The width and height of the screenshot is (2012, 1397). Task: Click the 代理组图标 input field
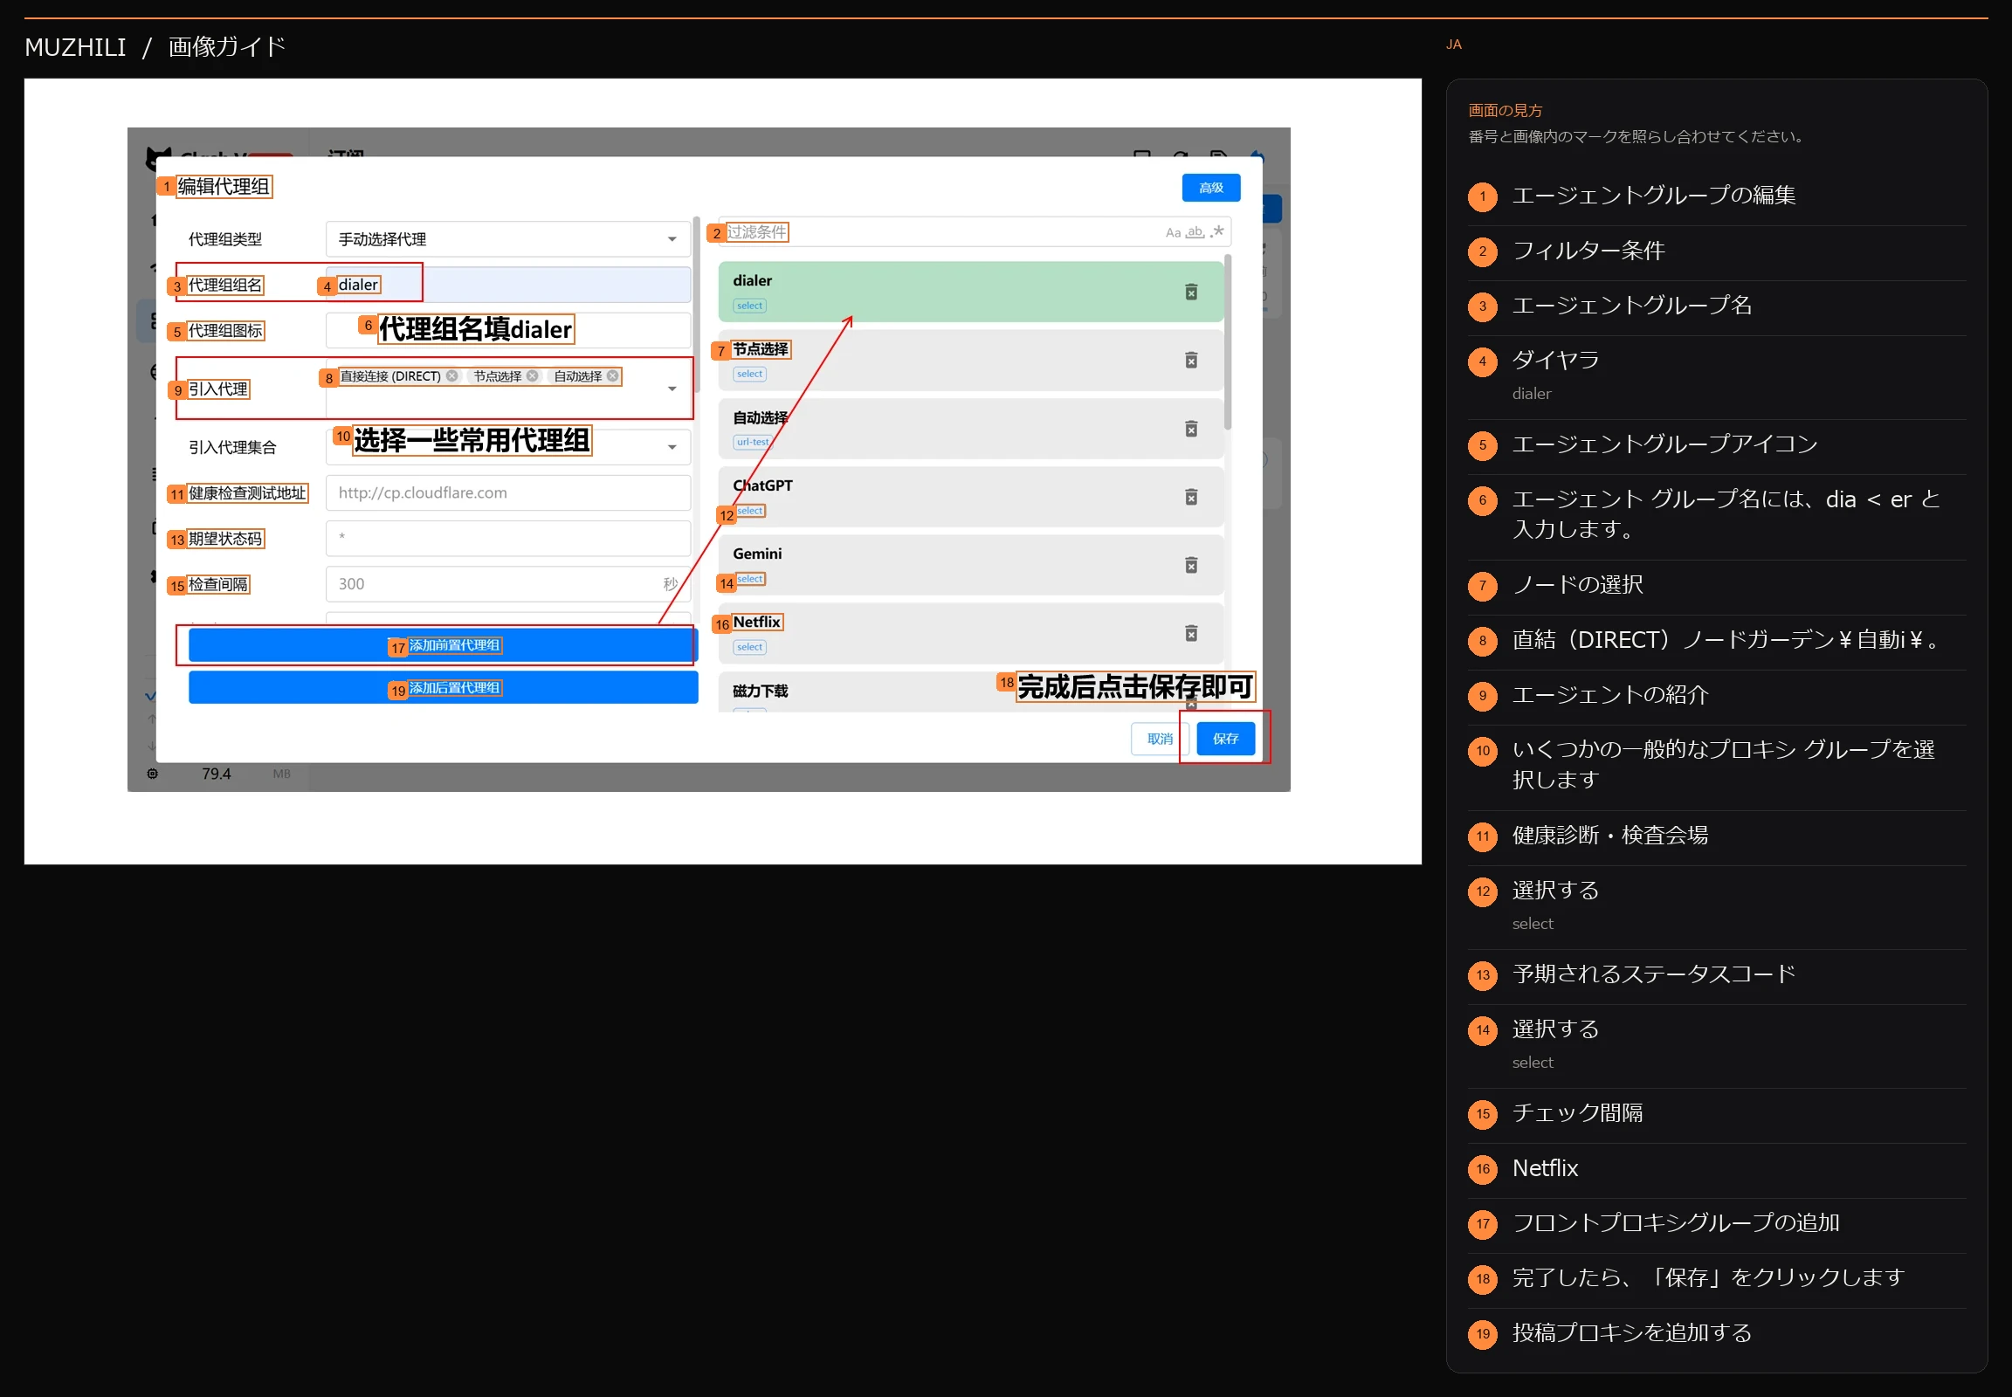coord(508,331)
